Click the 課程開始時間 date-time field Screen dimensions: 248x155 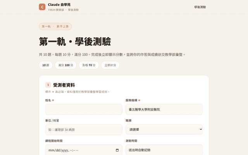[84, 150]
